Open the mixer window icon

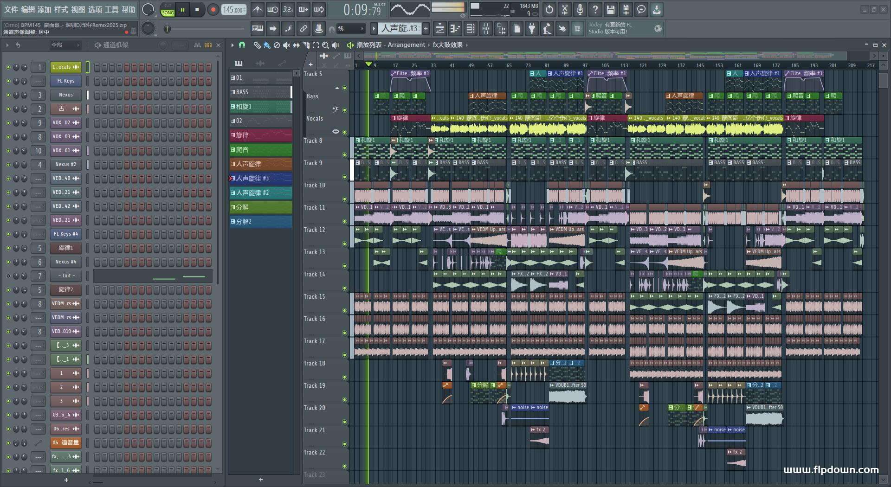pos(485,29)
